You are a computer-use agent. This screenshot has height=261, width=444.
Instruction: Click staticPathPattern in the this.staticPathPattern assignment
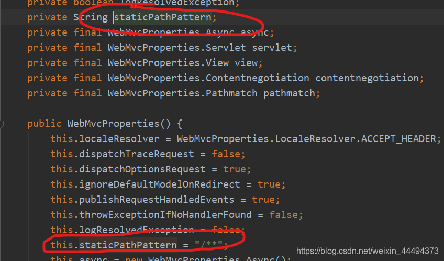[x=128, y=245]
